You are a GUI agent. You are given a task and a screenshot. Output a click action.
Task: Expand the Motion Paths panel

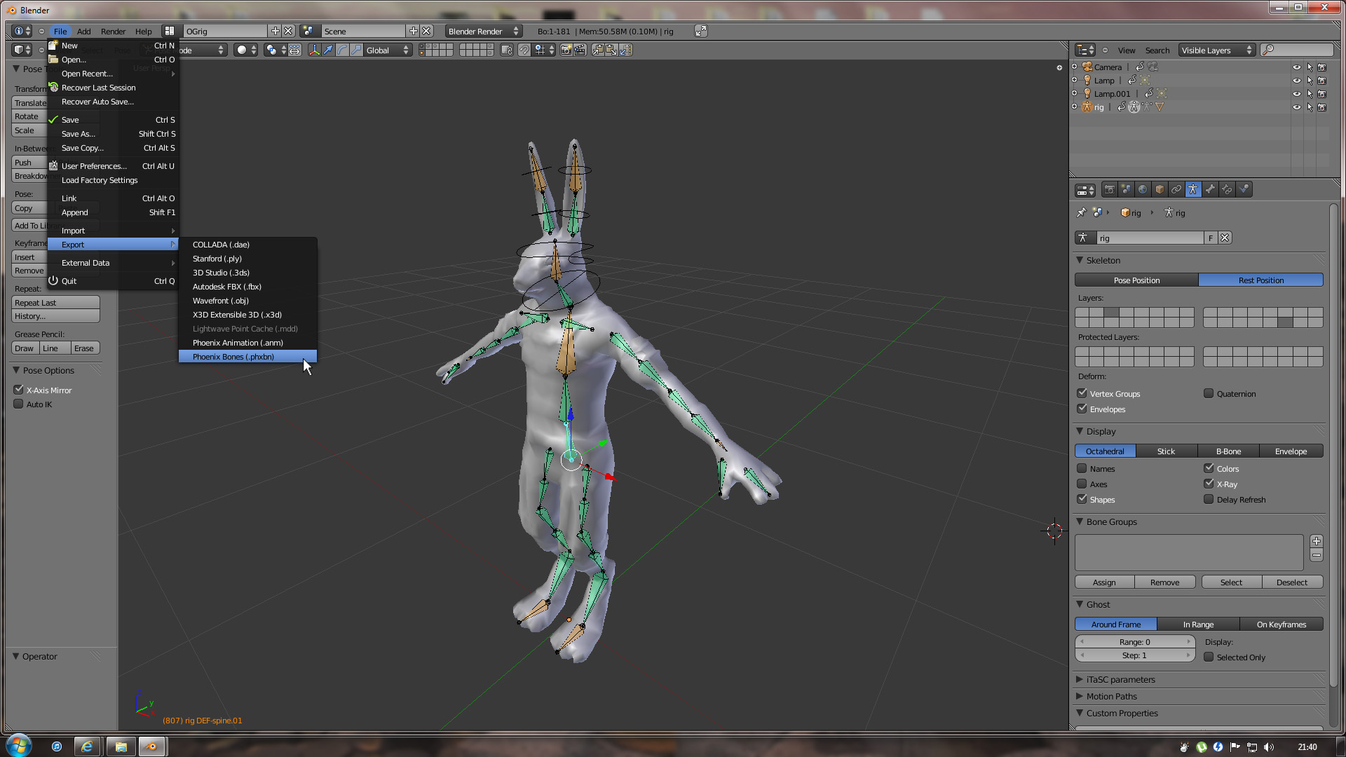click(1111, 696)
